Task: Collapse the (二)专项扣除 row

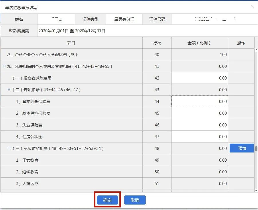Action: 9,90
